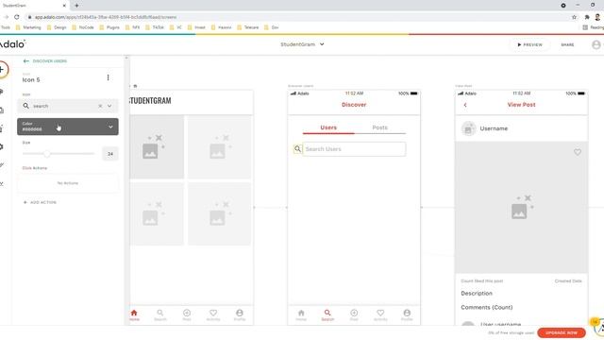Click the No Actions placeholder box
This screenshot has width=604, height=340.
click(68, 183)
